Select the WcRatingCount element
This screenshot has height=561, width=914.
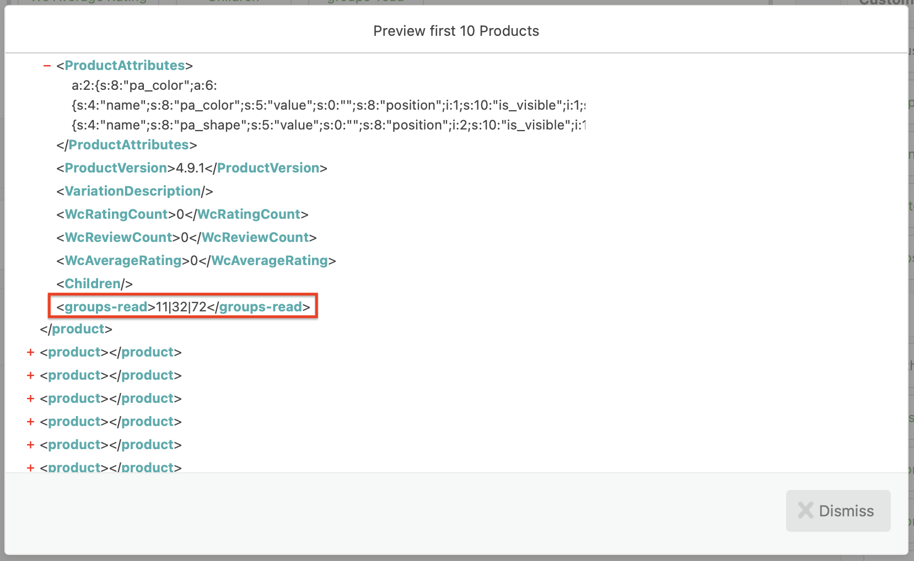tap(116, 214)
